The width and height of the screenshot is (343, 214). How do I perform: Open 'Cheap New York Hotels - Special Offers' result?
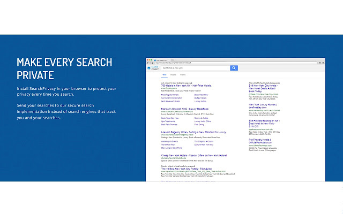194,156
